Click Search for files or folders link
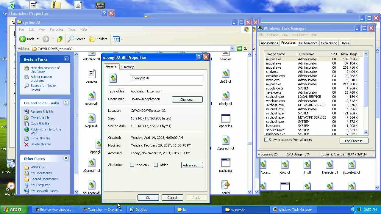The image size is (381, 214). (x=43, y=87)
